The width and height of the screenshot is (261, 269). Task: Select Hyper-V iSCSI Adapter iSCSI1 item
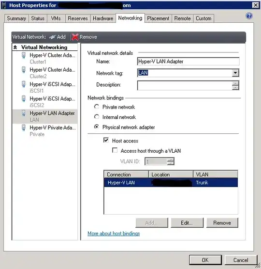click(x=45, y=87)
